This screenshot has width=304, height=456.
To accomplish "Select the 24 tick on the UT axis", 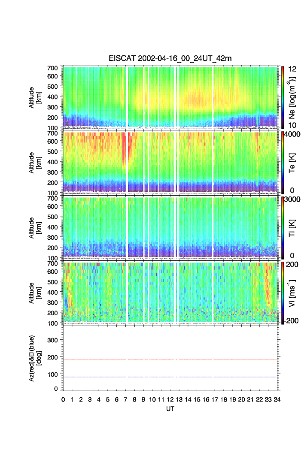I will (277, 400).
